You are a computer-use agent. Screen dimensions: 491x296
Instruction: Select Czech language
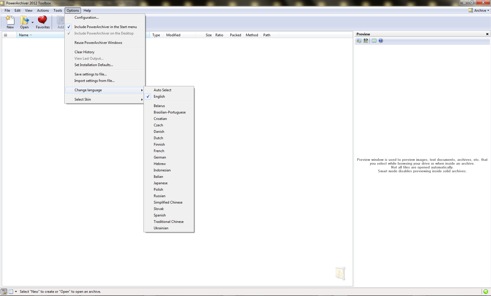coord(169,125)
